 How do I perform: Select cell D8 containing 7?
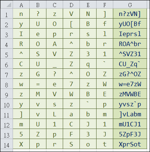[71, 84]
